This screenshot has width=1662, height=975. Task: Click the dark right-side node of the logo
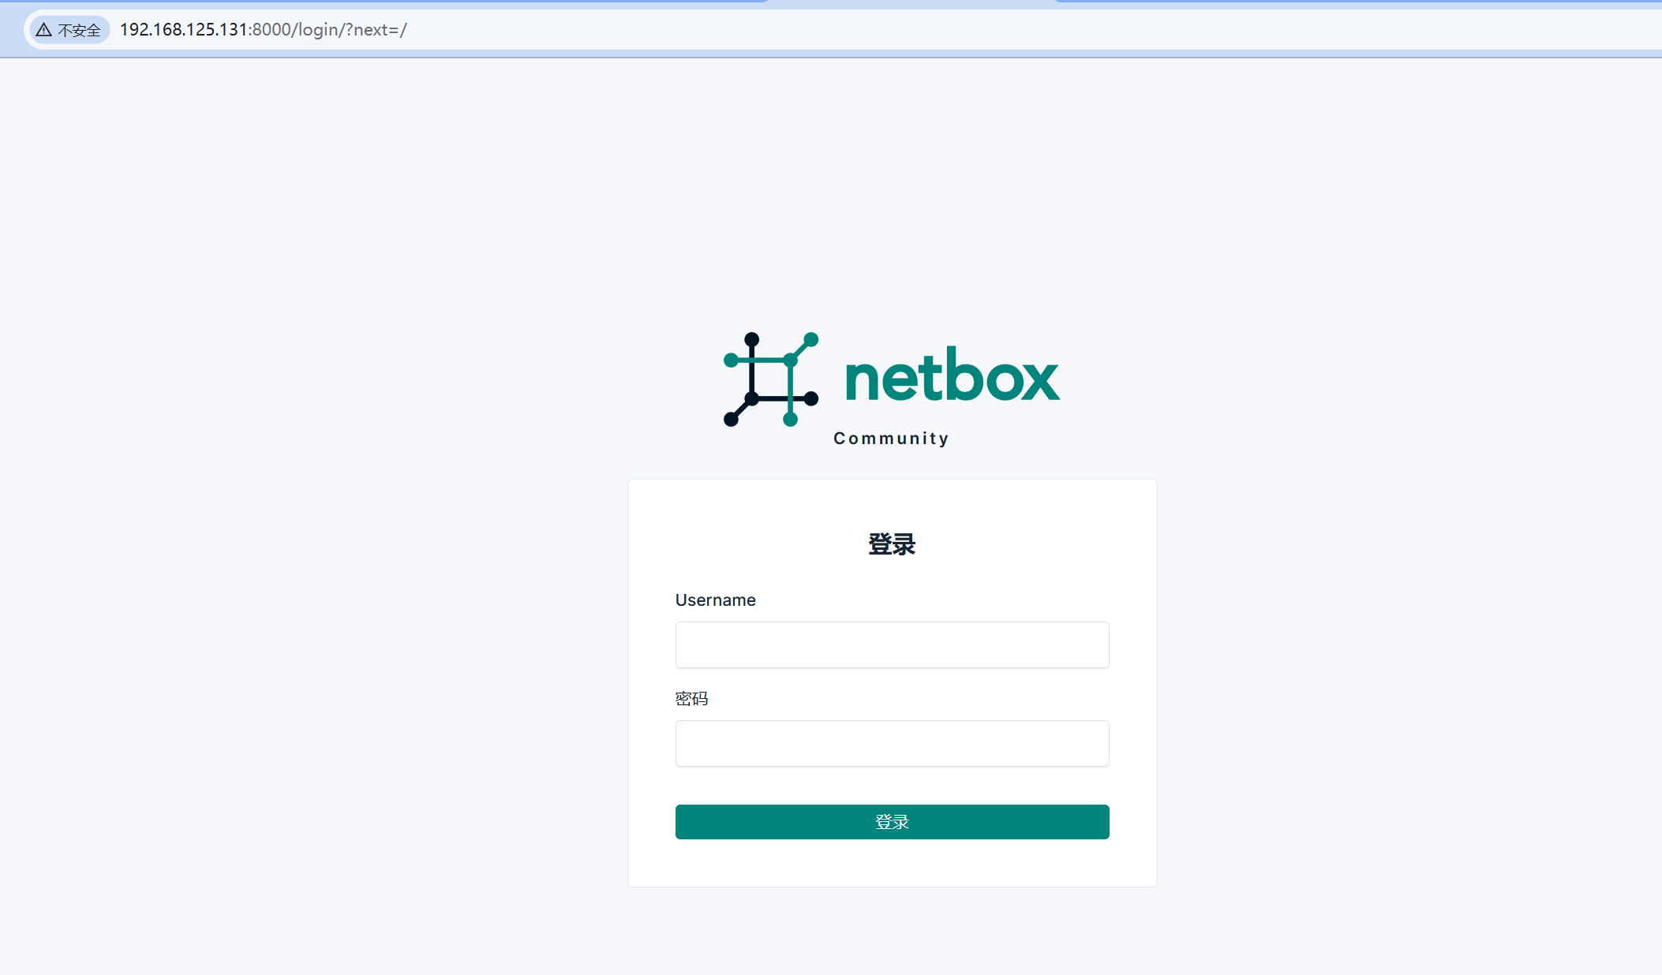811,398
